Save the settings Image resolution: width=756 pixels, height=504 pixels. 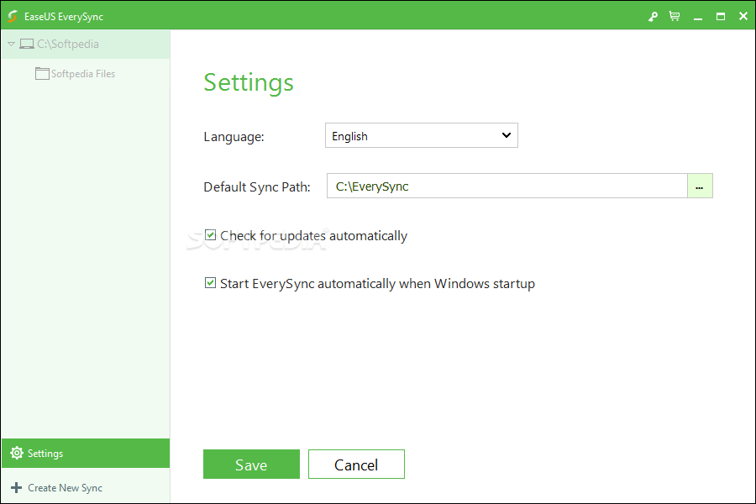(x=251, y=464)
